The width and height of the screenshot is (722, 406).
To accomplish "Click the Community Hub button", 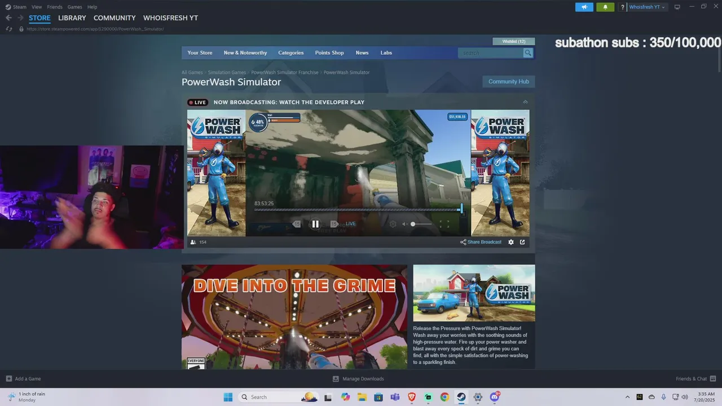I will (x=509, y=82).
